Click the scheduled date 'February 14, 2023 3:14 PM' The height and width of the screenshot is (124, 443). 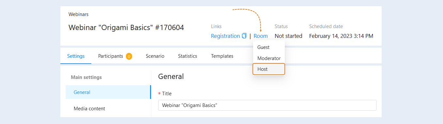coord(341,36)
